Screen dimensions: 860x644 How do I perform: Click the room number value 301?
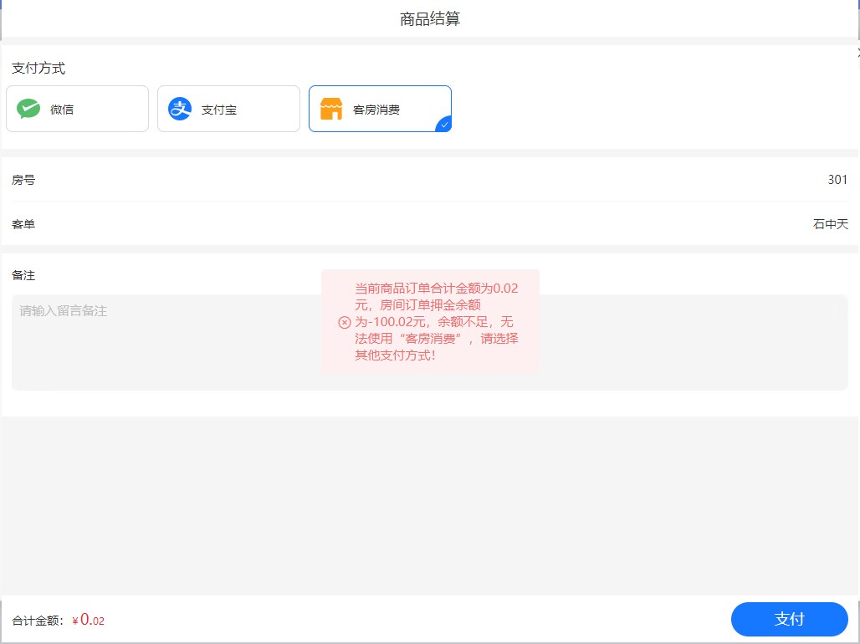(x=837, y=179)
